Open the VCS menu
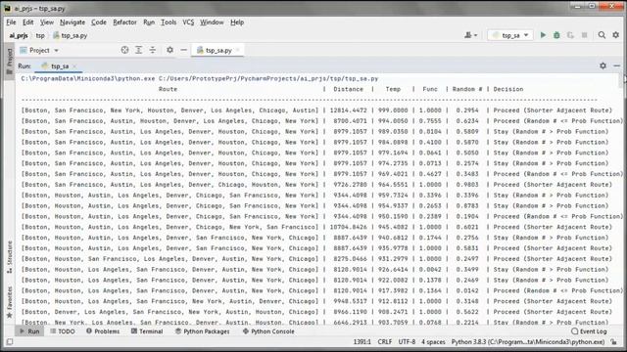The height and width of the screenshot is (352, 627). pos(188,22)
